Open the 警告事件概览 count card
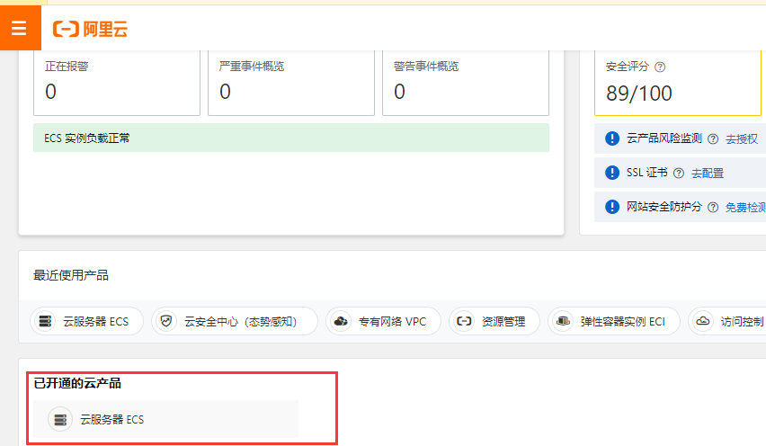The image size is (766, 446). click(466, 83)
